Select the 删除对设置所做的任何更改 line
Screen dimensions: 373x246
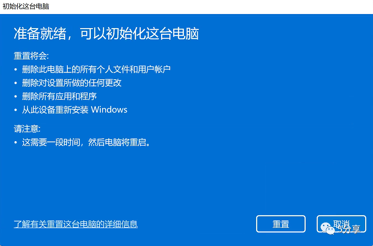(x=71, y=83)
